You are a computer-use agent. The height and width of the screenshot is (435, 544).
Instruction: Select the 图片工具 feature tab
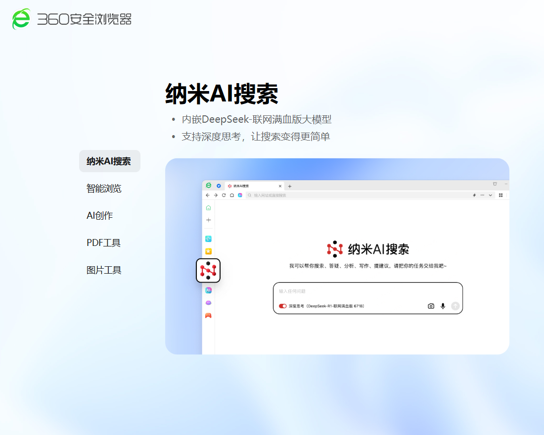[104, 270]
